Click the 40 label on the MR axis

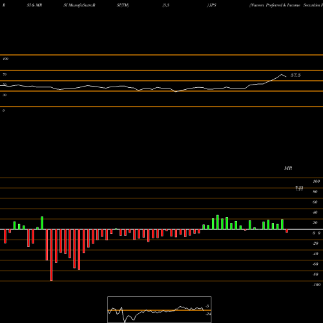coord(315,213)
